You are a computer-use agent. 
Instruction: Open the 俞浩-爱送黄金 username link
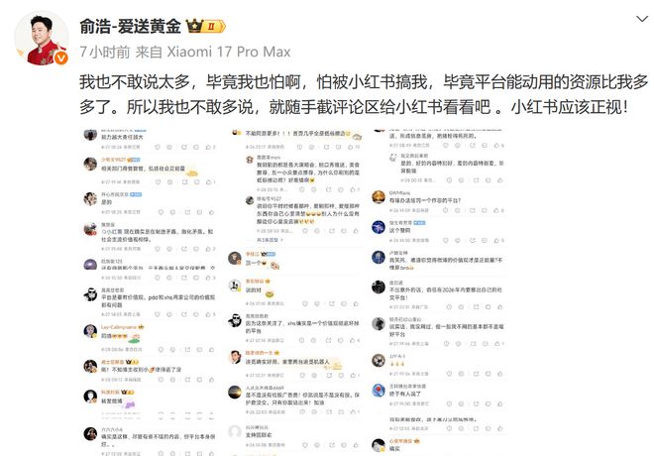(x=130, y=27)
